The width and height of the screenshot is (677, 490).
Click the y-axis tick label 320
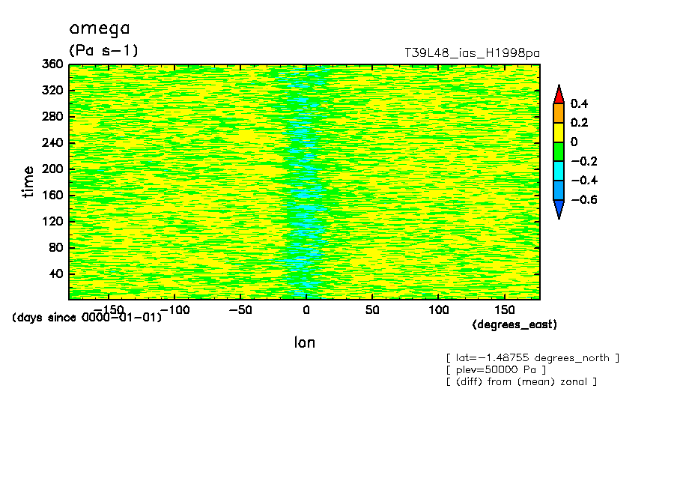click(52, 91)
